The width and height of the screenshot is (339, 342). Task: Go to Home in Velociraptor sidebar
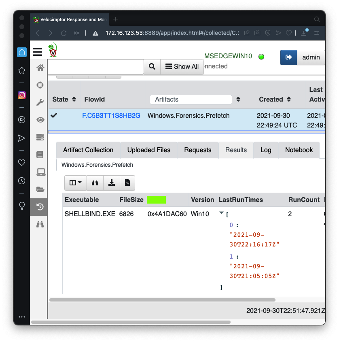click(x=40, y=68)
